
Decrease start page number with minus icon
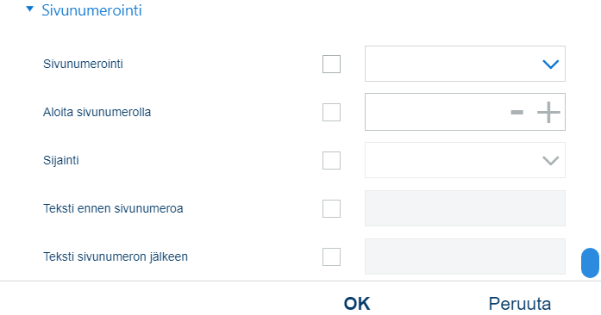516,112
